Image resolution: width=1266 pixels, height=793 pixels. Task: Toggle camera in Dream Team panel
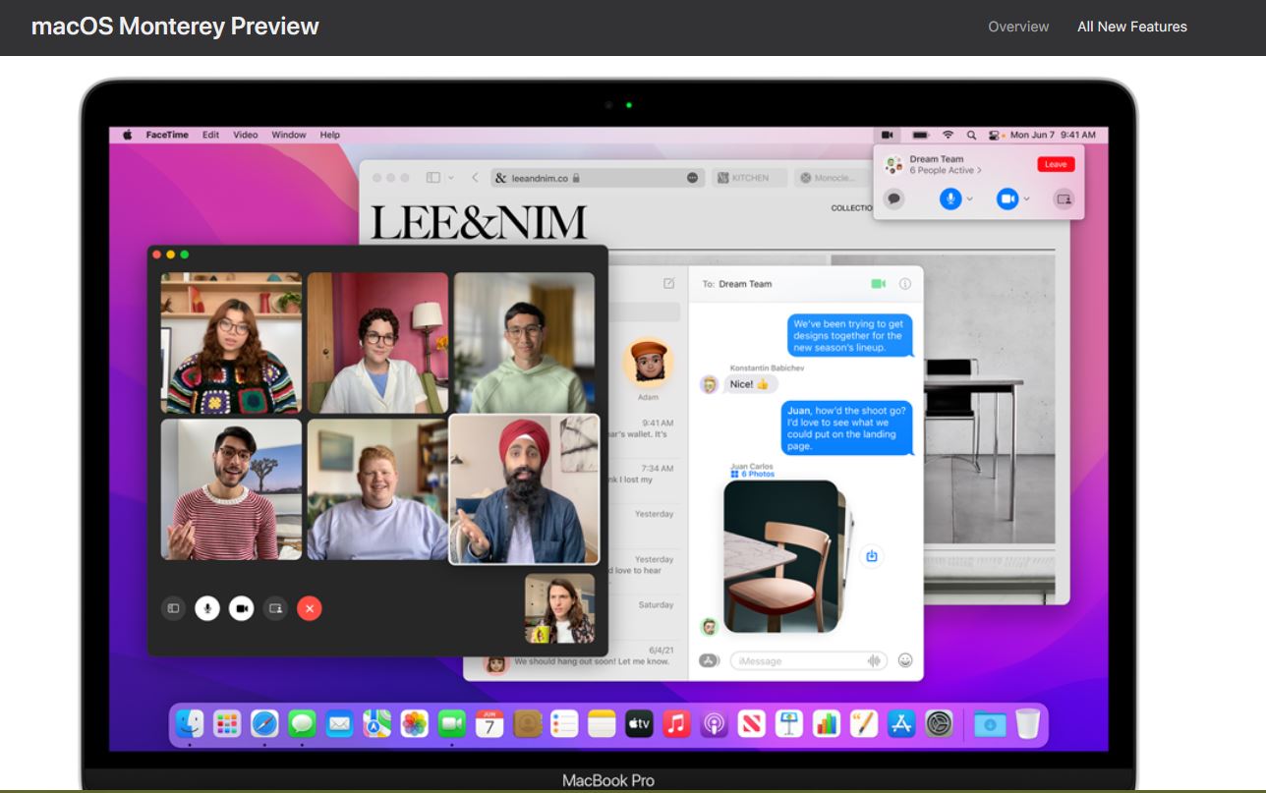pos(1007,198)
